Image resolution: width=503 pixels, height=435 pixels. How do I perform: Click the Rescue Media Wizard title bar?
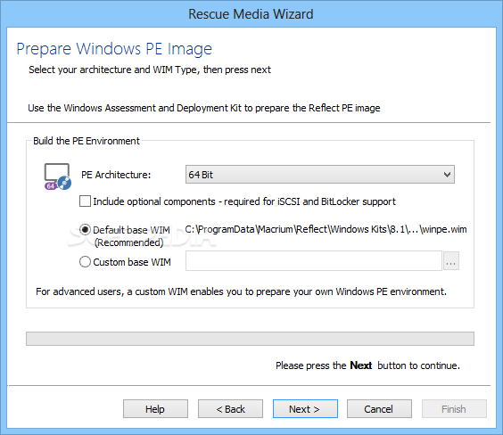tap(251, 14)
